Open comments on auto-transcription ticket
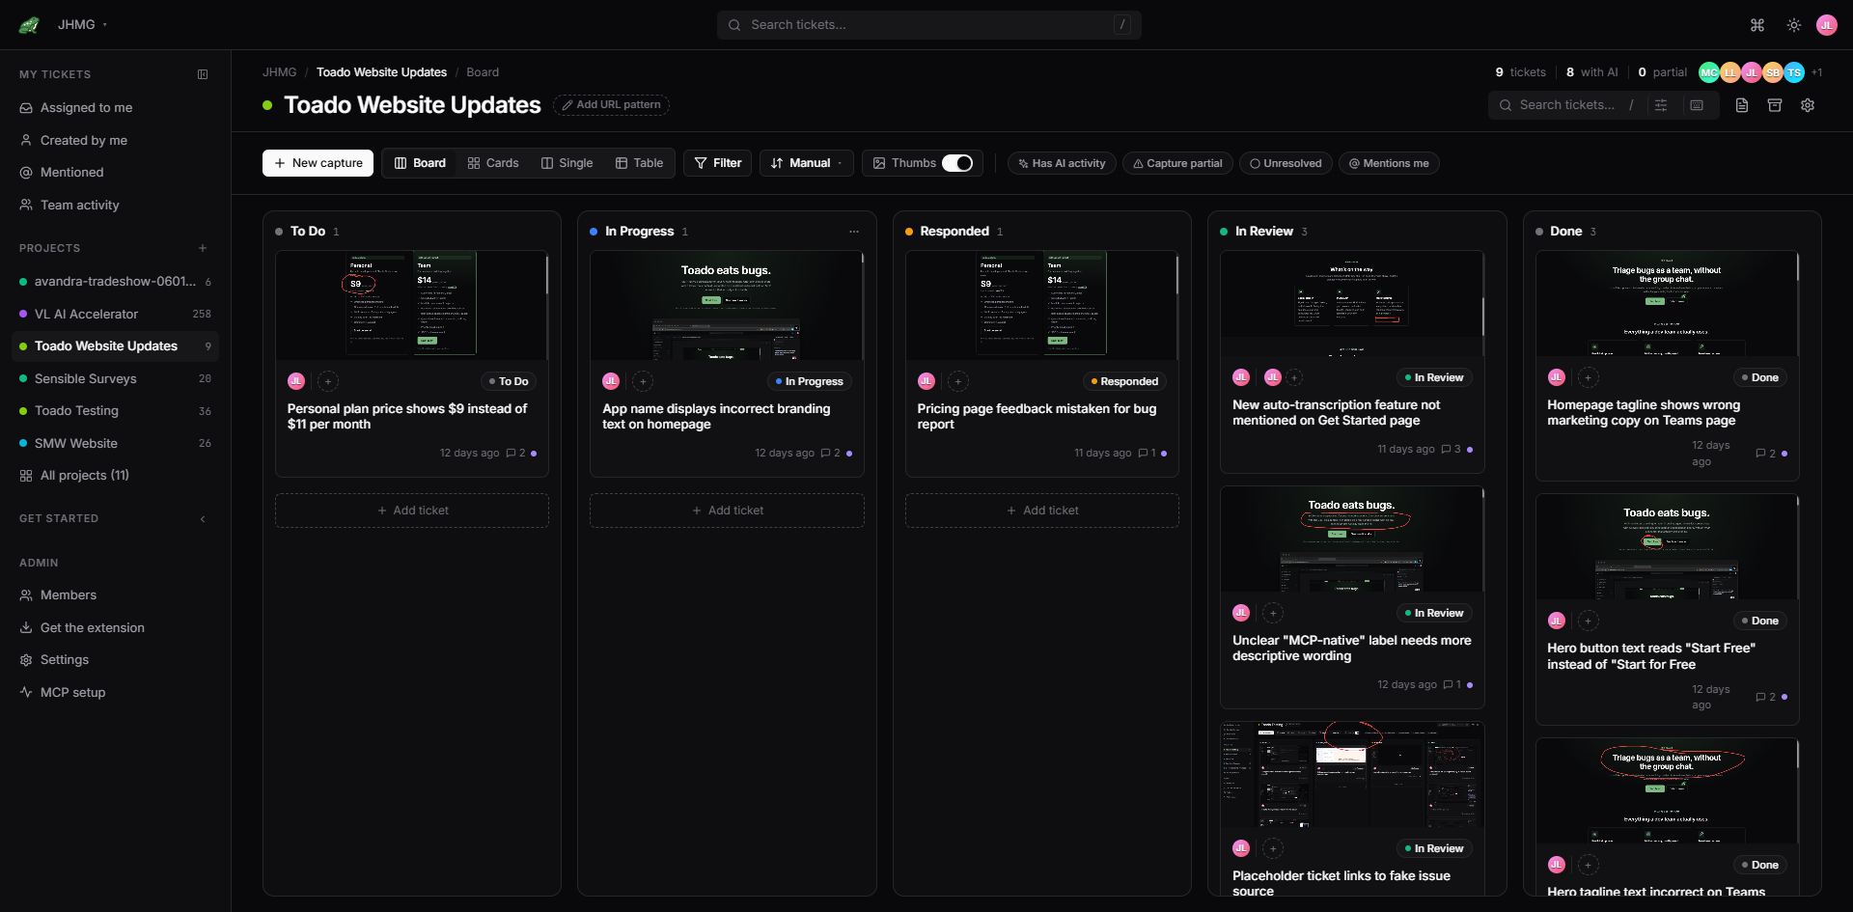Image resolution: width=1853 pixels, height=912 pixels. pyautogui.click(x=1451, y=450)
